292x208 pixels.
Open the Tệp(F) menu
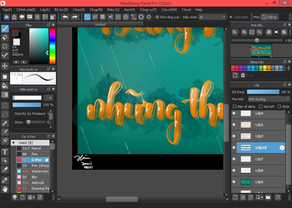(7, 10)
